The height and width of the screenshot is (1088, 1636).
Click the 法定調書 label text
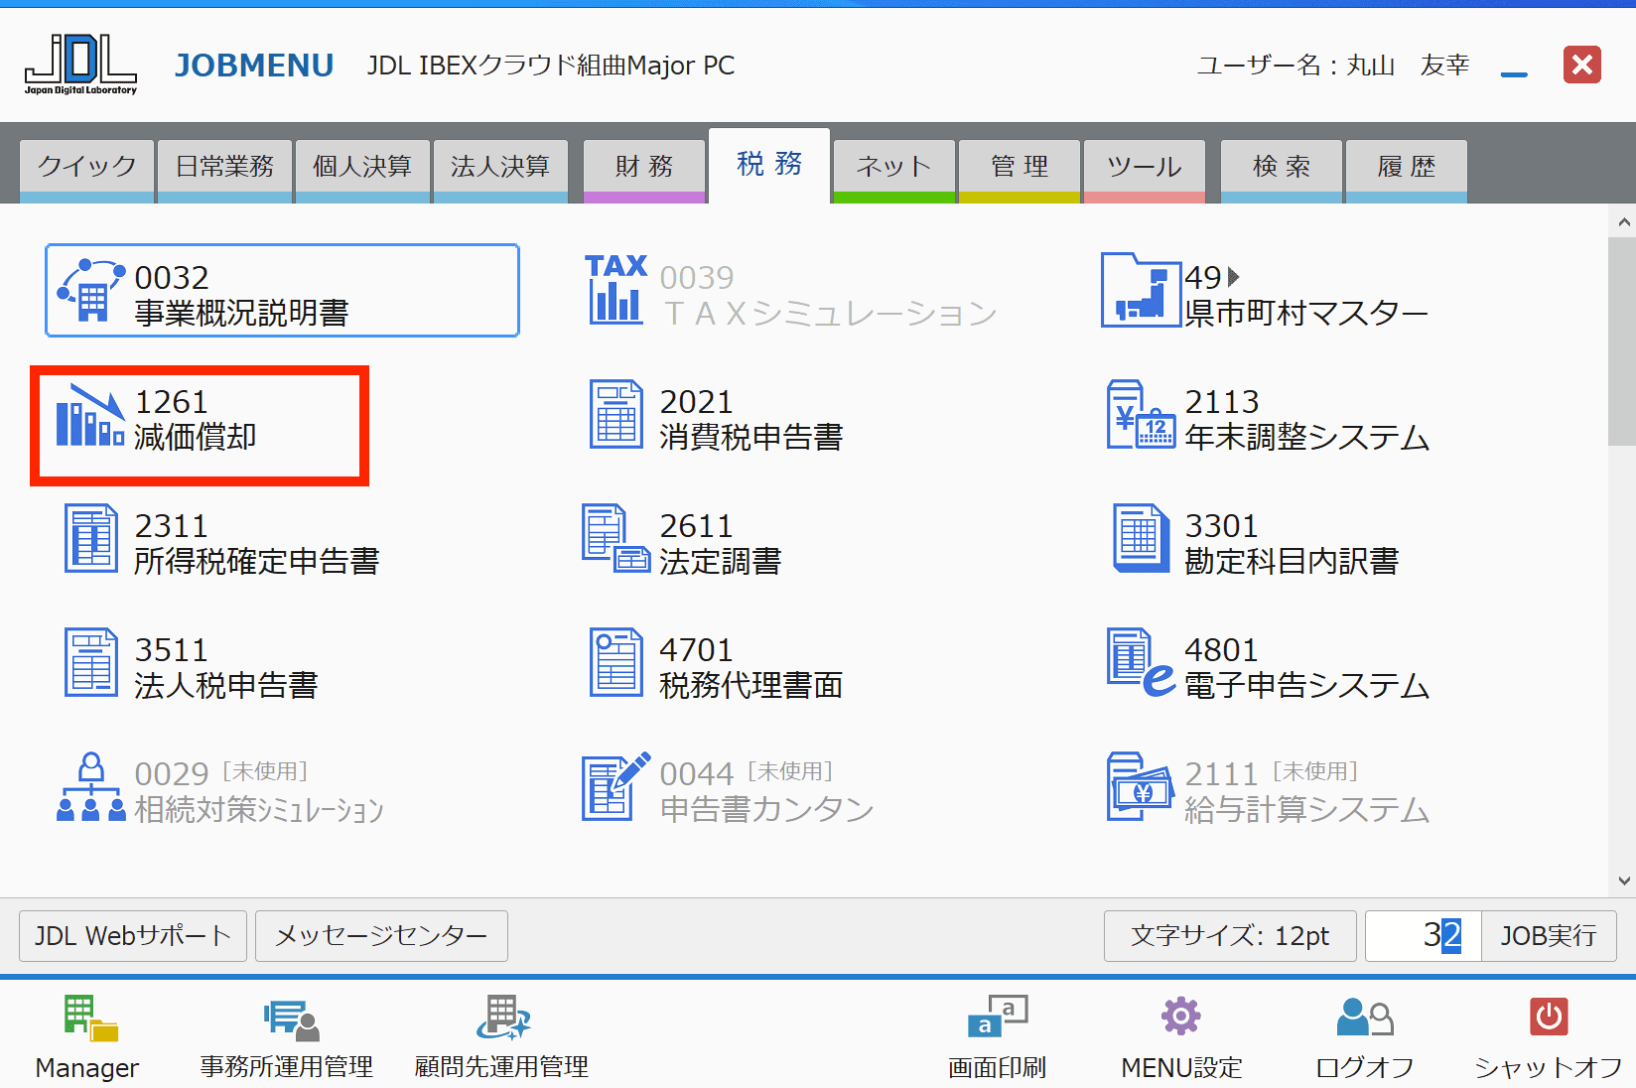[721, 561]
